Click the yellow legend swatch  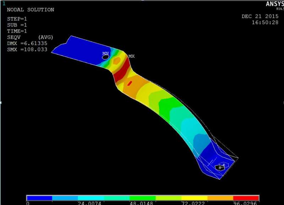pos(195,198)
